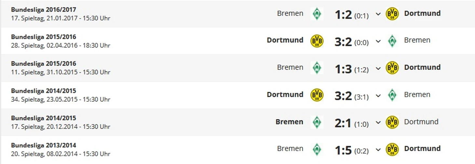Click Bremen crest in the 20.12.2014 match
This screenshot has height=164, width=475.
(317, 122)
